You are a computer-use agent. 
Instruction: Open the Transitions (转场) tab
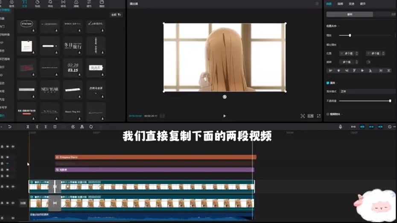coord(63,3)
